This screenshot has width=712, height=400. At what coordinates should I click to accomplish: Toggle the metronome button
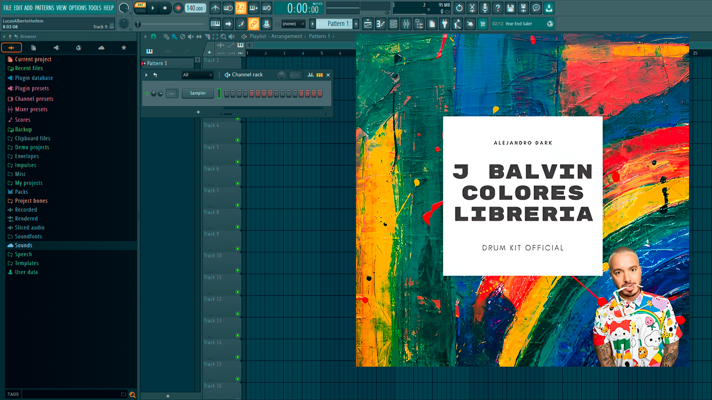[215, 8]
